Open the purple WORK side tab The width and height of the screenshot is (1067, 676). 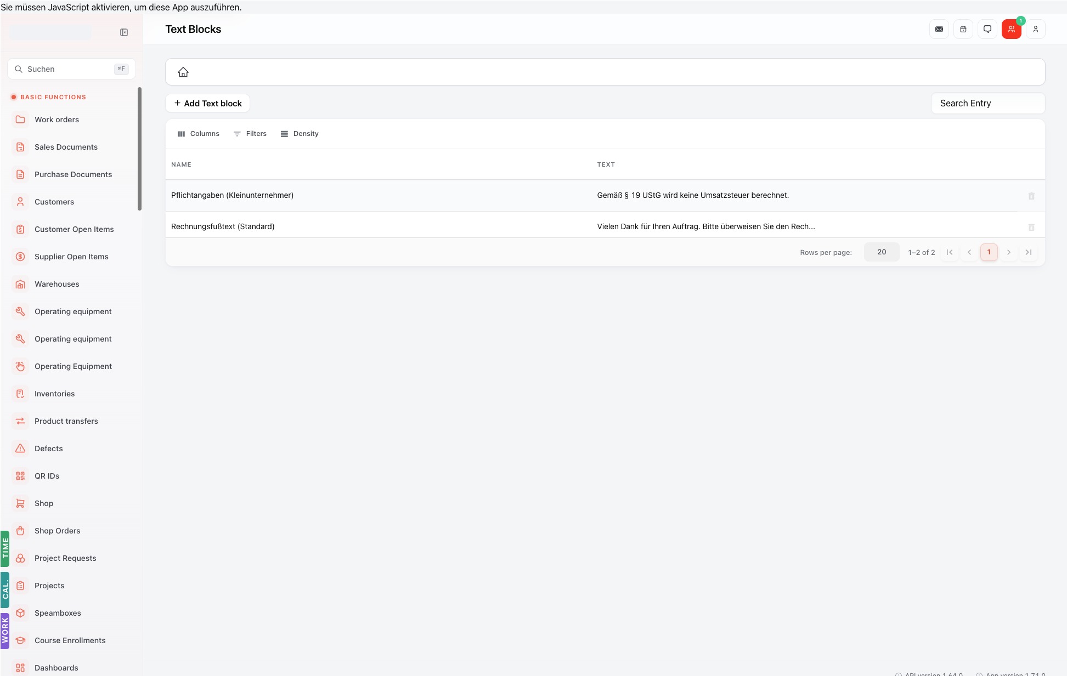(5, 631)
